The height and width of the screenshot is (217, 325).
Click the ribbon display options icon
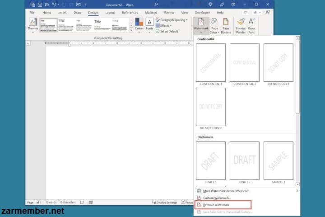point(233,5)
